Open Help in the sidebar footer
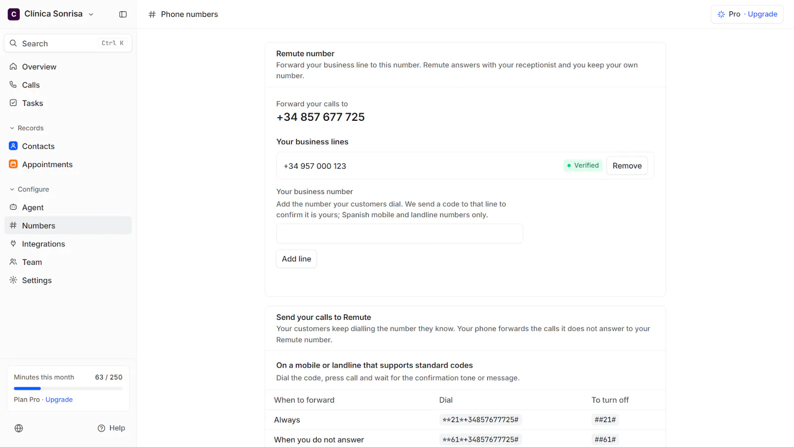The height and width of the screenshot is (447, 794). tap(111, 428)
